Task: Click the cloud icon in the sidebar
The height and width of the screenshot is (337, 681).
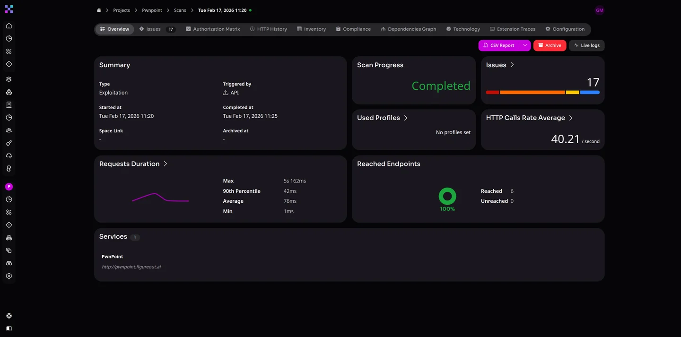Action: 9,156
